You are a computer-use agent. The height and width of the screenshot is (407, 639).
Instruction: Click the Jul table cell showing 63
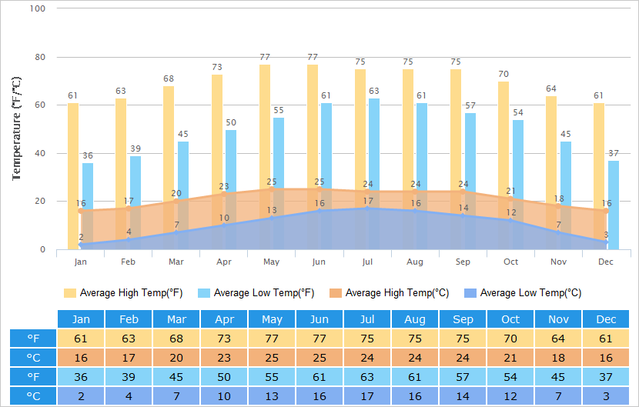click(x=367, y=377)
